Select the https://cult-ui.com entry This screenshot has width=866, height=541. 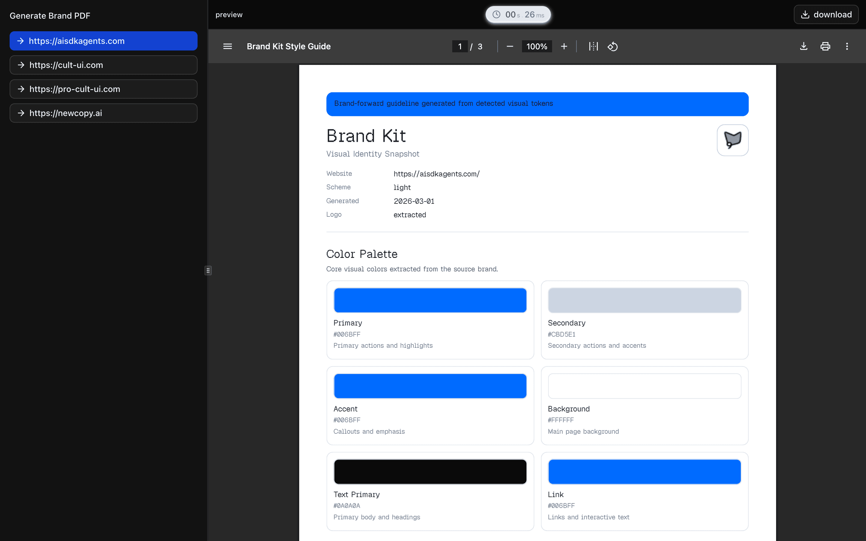pos(103,65)
